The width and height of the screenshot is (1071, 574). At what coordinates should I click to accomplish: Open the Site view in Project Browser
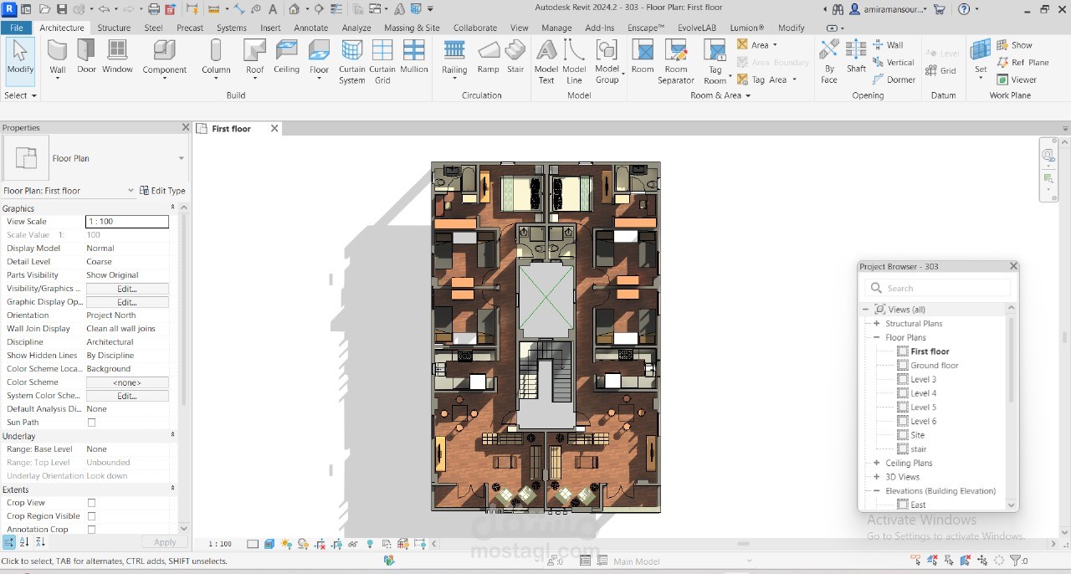click(x=918, y=435)
